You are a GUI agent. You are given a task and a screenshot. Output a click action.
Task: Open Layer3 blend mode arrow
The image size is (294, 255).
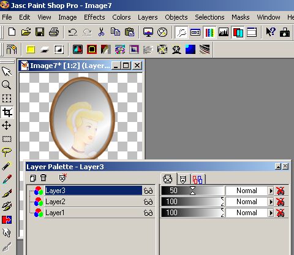(x=271, y=191)
